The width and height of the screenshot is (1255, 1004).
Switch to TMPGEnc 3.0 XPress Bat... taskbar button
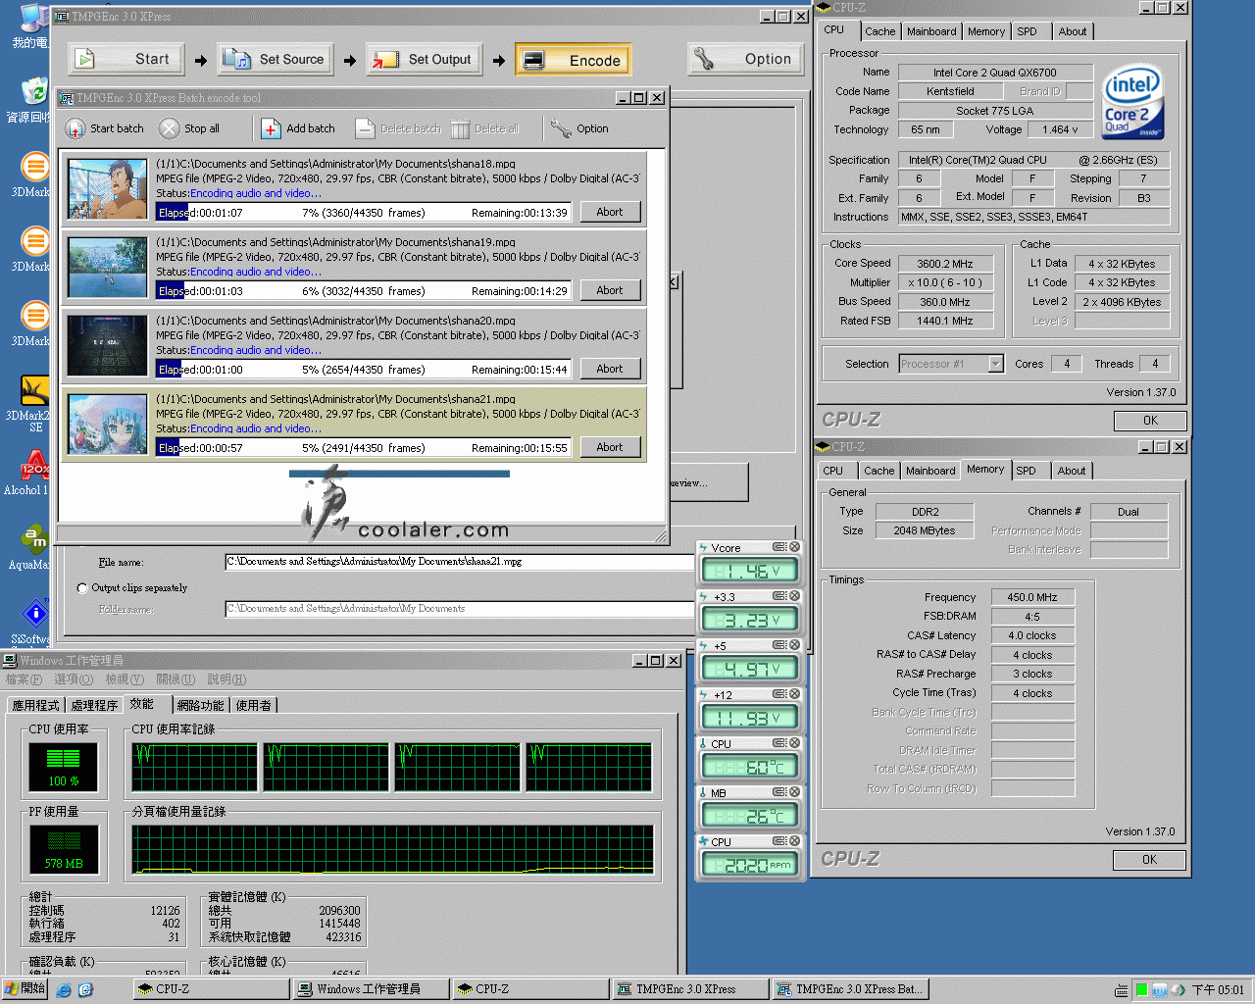pos(850,989)
